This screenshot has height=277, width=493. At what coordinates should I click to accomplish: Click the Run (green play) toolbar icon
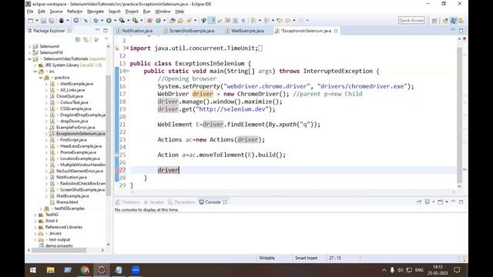click(x=109, y=21)
